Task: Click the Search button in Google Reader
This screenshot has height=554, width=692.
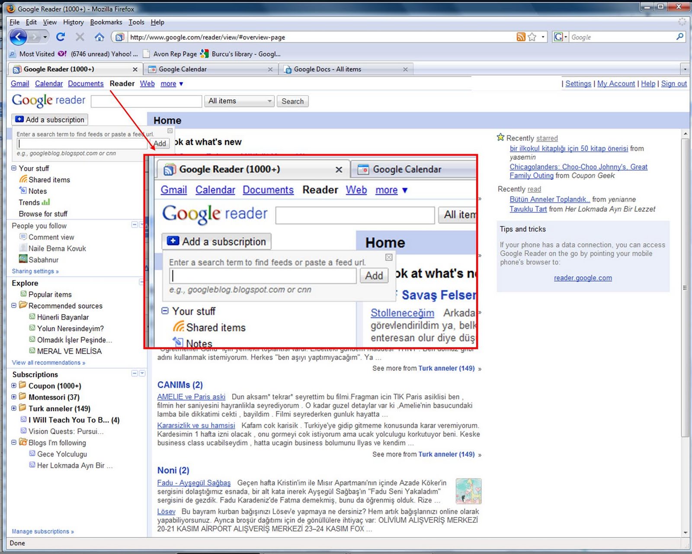Action: (x=293, y=101)
